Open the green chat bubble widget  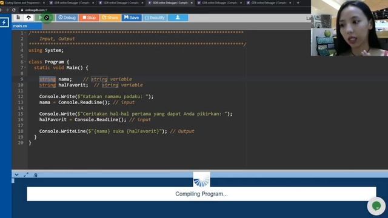[x=376, y=206]
